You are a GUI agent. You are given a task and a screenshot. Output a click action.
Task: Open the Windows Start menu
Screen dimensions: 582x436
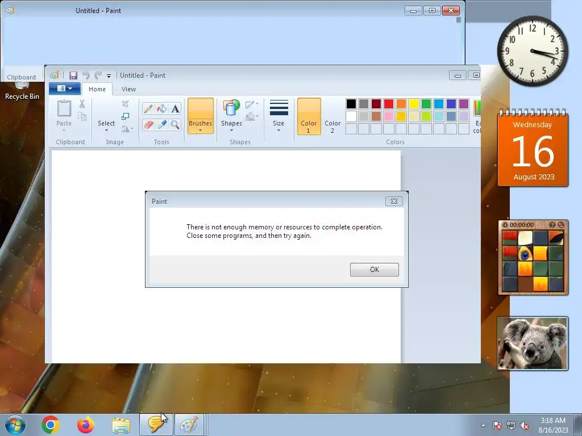click(15, 425)
